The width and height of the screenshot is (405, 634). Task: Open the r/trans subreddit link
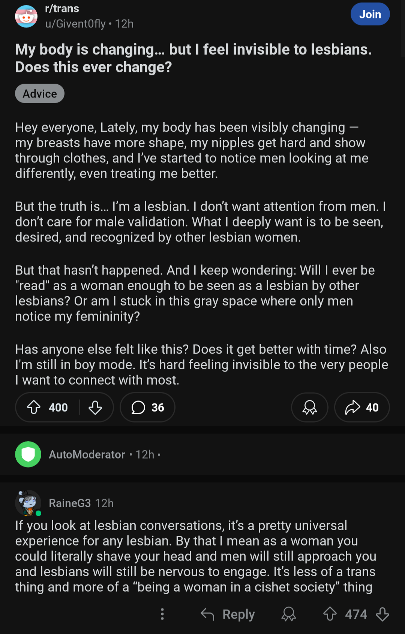coord(62,9)
